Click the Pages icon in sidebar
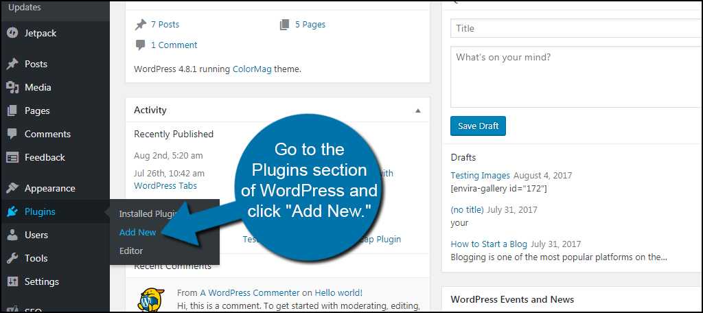Viewport: 703px width, 313px height. pyautogui.click(x=12, y=111)
